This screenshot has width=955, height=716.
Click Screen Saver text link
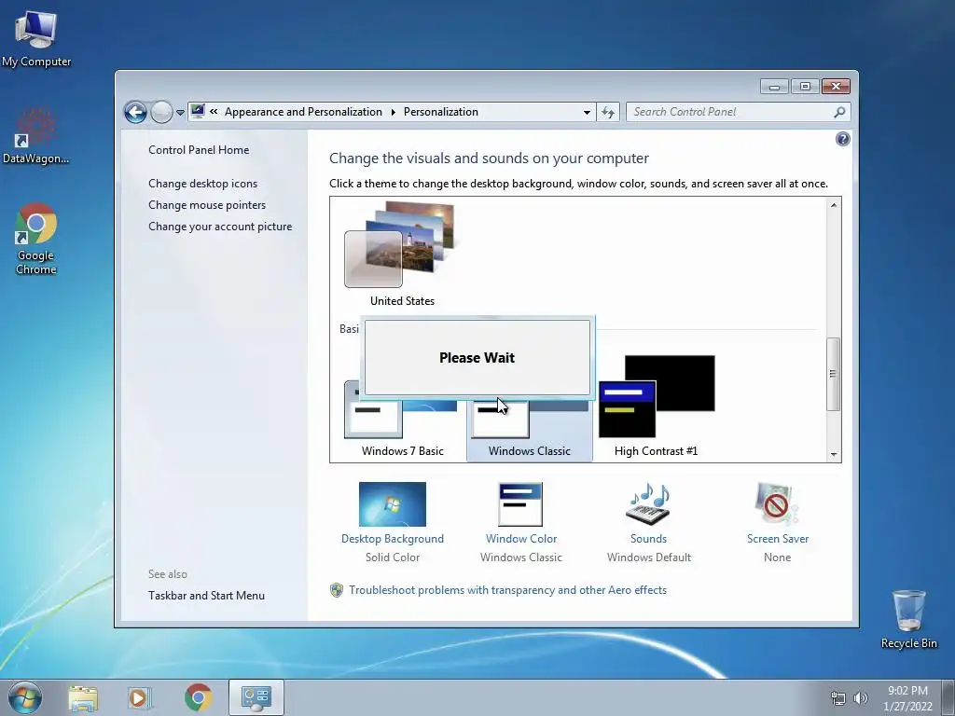coord(778,539)
